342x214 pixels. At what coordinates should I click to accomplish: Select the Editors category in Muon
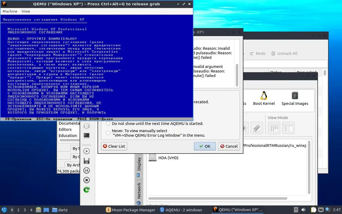point(65,129)
